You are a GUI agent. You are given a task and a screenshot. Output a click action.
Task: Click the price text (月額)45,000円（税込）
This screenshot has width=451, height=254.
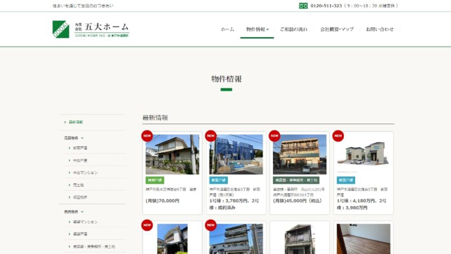[x=298, y=201]
